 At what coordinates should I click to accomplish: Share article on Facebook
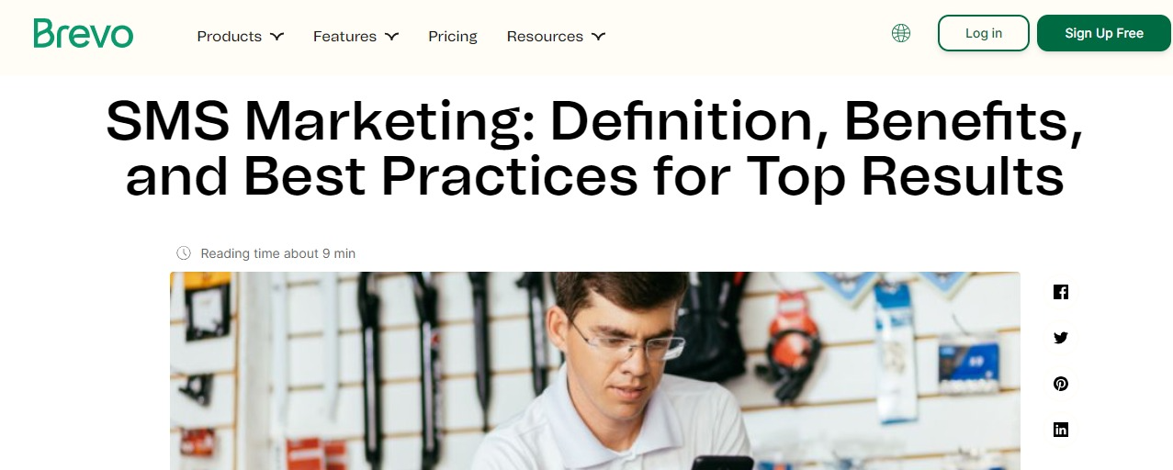click(x=1061, y=292)
